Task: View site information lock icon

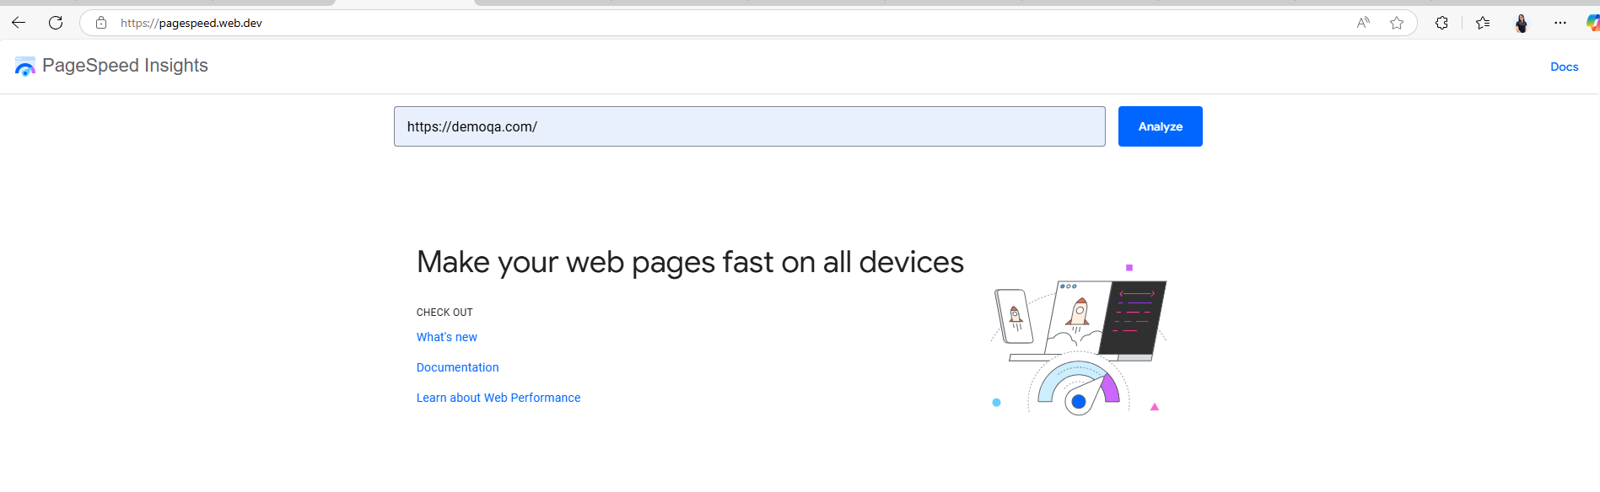Action: (101, 23)
